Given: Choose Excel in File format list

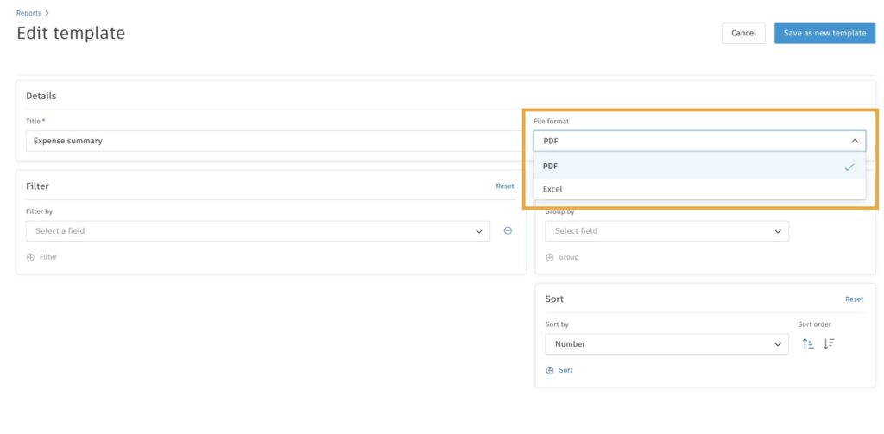Looking at the screenshot, I should point(699,189).
